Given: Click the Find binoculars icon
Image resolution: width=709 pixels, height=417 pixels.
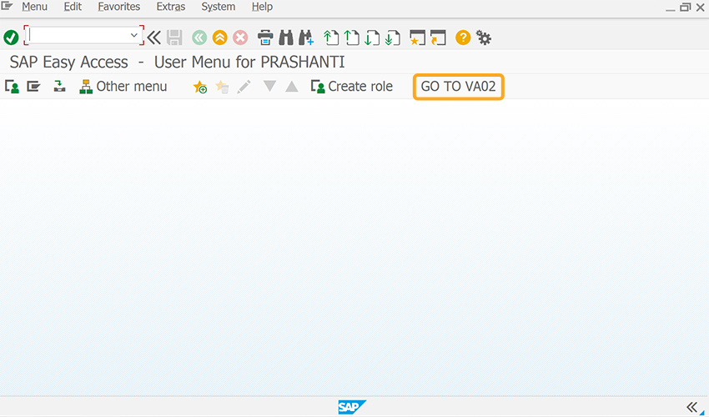Looking at the screenshot, I should 286,38.
